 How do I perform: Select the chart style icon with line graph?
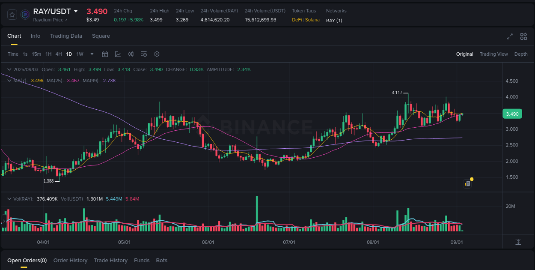[118, 54]
